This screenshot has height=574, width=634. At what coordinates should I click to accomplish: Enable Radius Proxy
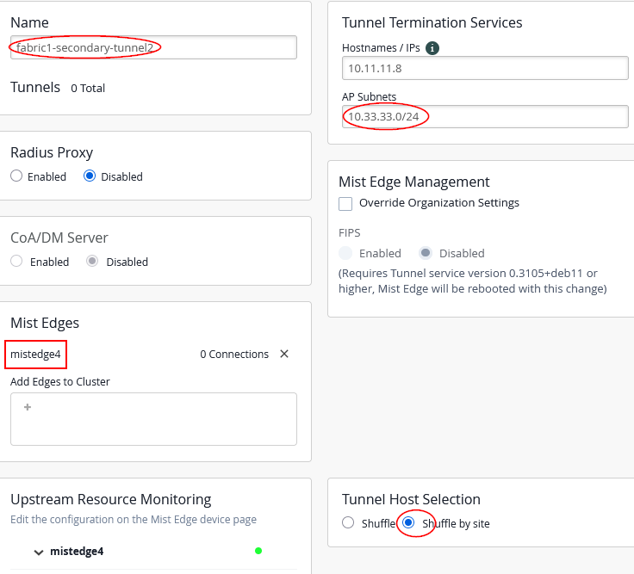(16, 176)
